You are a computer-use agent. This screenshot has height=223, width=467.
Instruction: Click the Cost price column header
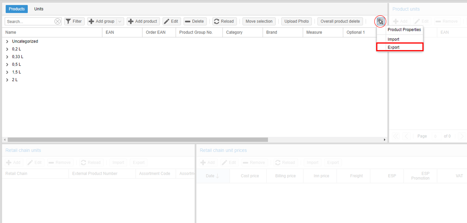click(x=248, y=176)
